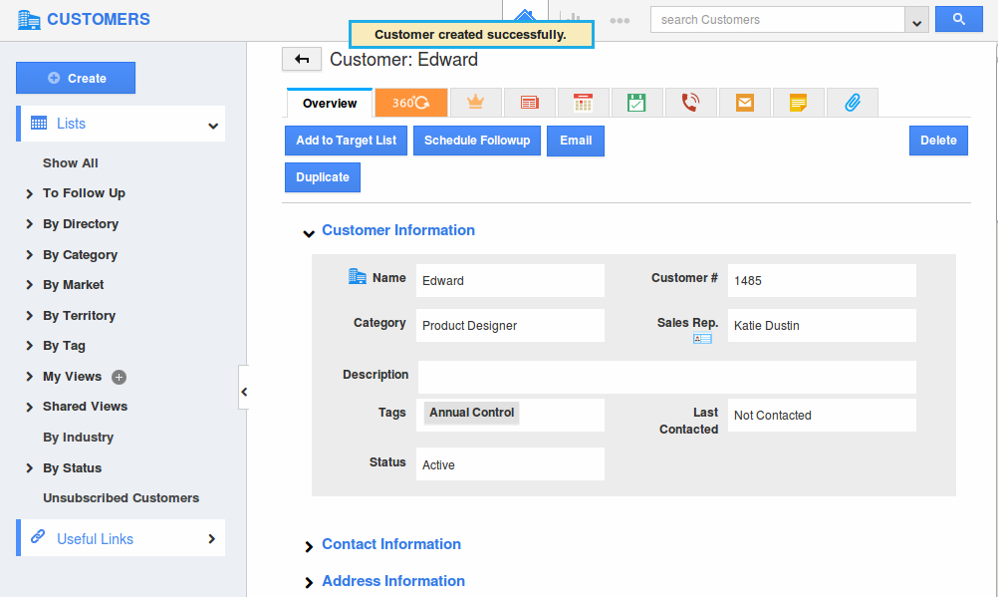Click the Name field Edward
Screen dimensions: 998x597
tap(510, 280)
